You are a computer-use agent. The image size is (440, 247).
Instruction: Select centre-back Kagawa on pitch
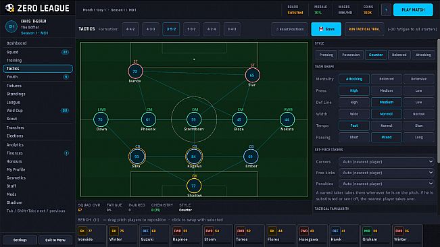click(194, 157)
